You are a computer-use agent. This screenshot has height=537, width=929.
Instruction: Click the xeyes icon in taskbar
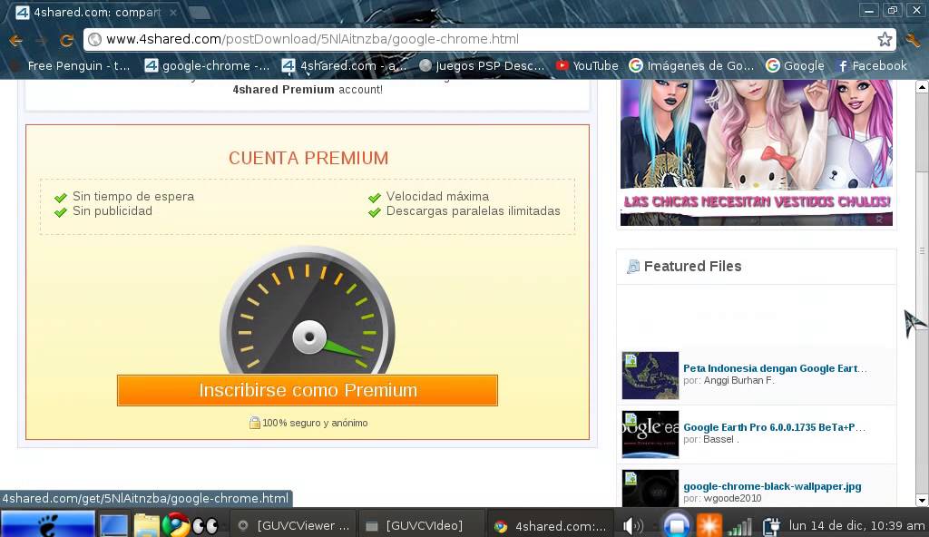[206, 525]
